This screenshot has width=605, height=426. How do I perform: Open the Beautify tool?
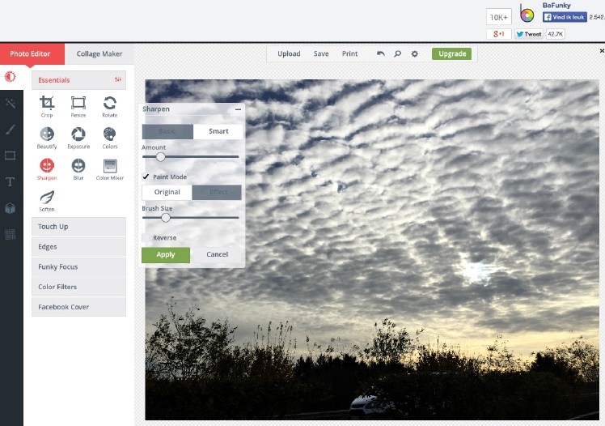(47, 138)
